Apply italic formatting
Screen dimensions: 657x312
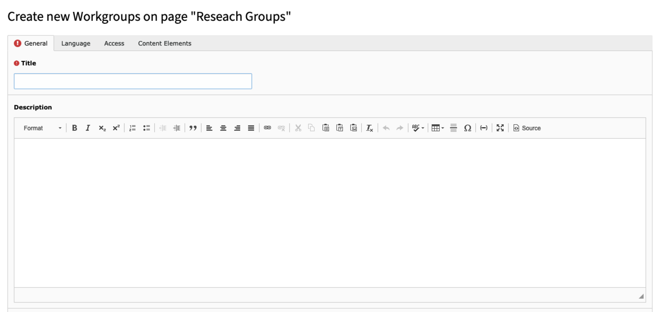(88, 128)
